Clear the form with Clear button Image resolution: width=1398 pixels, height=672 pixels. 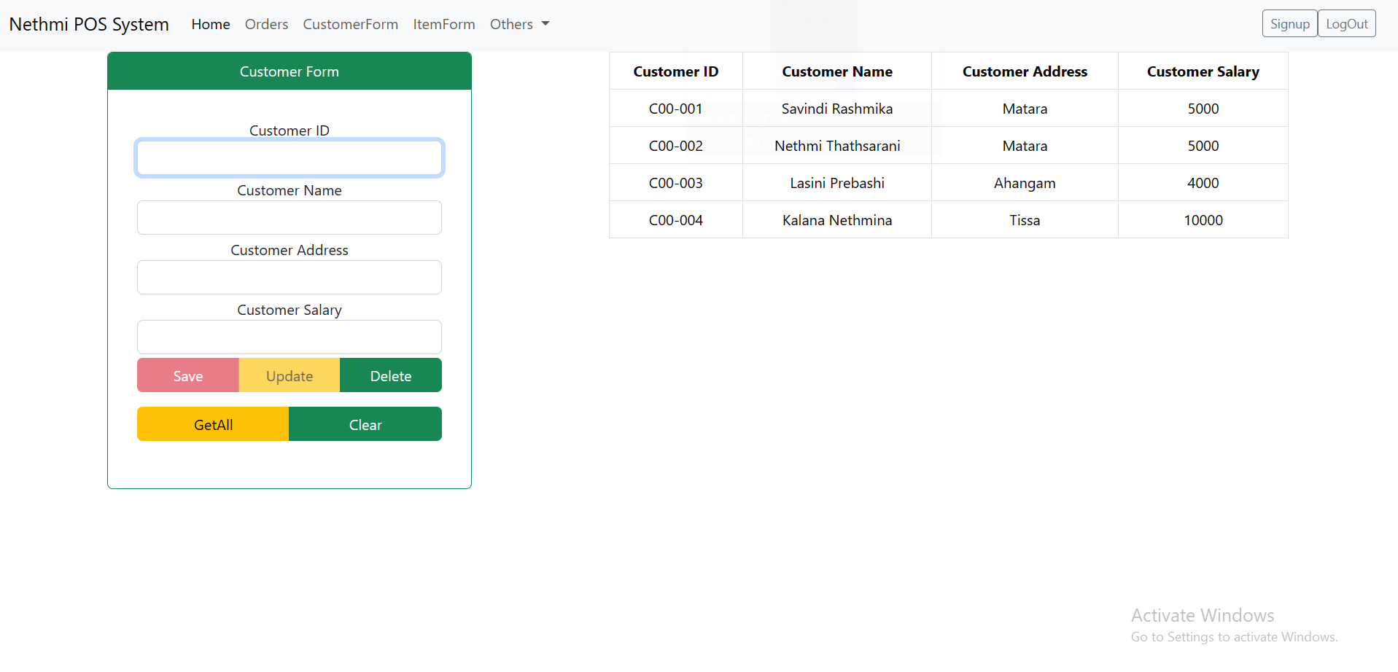(365, 424)
